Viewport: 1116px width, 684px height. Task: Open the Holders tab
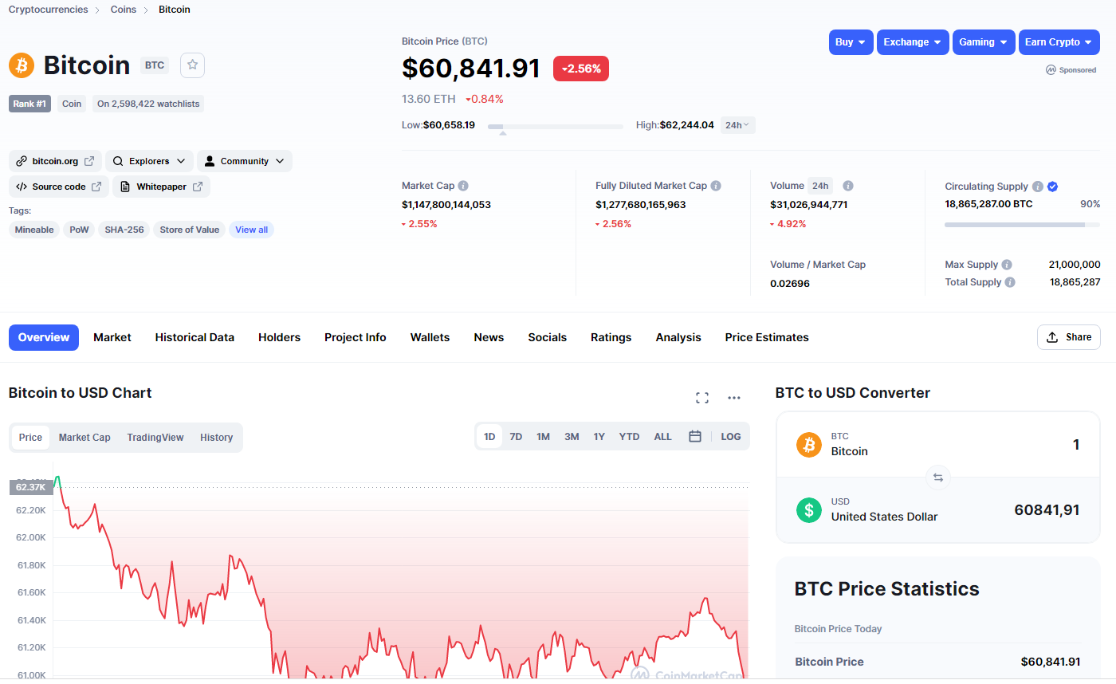pyautogui.click(x=279, y=337)
